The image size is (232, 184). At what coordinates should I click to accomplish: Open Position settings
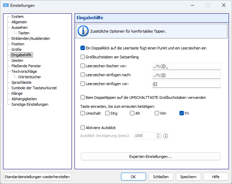18,44
